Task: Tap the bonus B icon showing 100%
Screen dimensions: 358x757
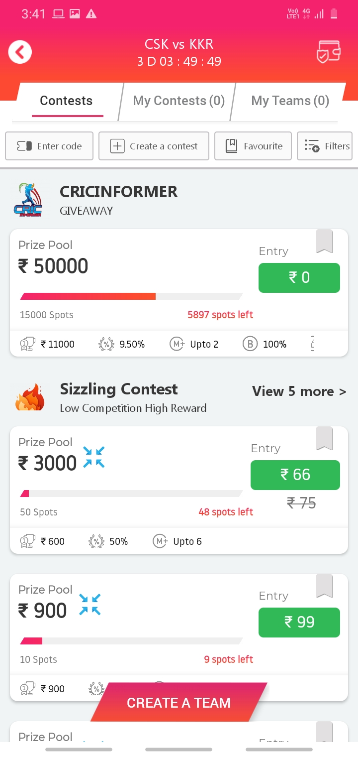Action: [x=250, y=344]
